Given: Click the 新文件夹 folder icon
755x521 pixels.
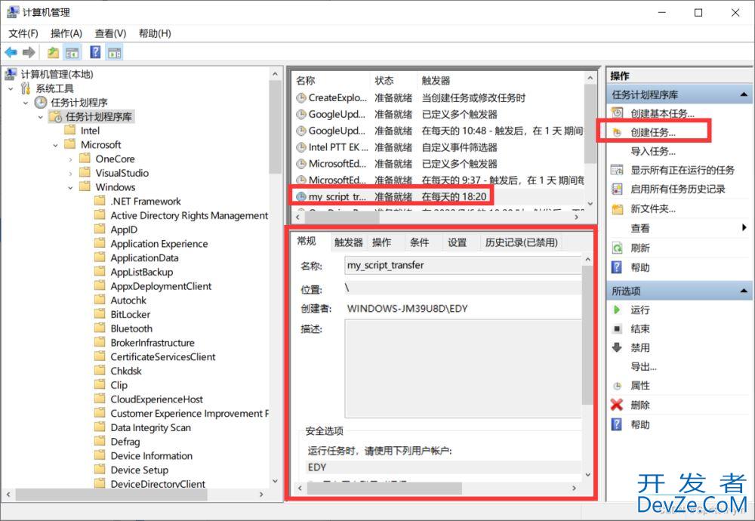Looking at the screenshot, I should [617, 208].
